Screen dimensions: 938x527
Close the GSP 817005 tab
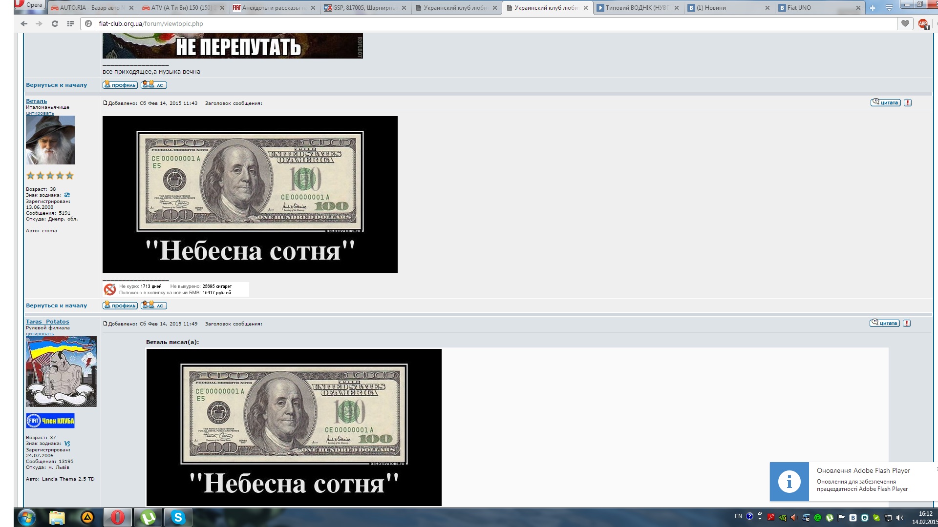[x=405, y=8]
